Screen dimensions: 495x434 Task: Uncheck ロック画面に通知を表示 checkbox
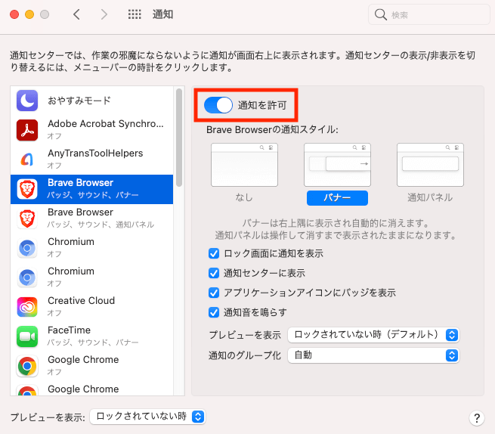pos(214,253)
